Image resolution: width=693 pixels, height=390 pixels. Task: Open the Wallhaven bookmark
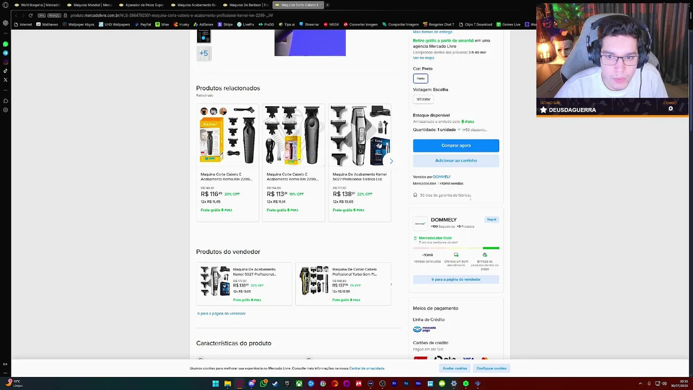tap(47, 24)
